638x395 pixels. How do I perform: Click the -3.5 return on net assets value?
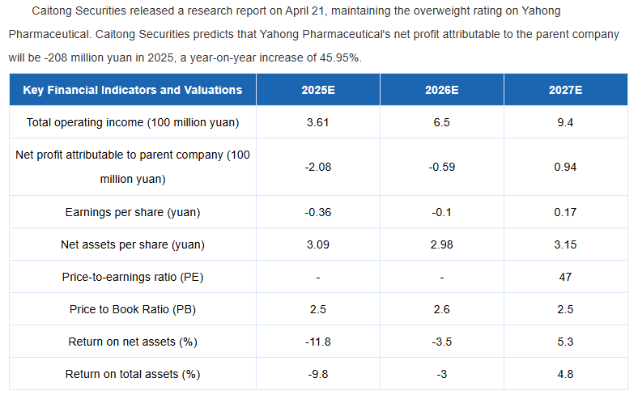point(442,342)
